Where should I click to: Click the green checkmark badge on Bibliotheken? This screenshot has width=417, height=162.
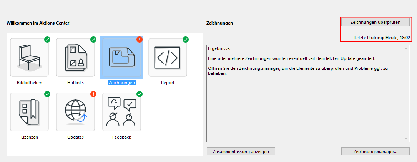(47, 40)
